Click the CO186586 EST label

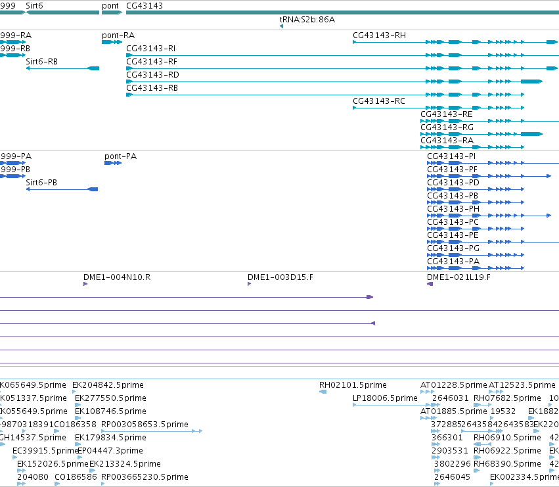tap(76, 477)
